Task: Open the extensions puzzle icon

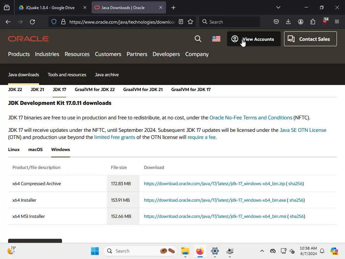Action: coord(313,22)
